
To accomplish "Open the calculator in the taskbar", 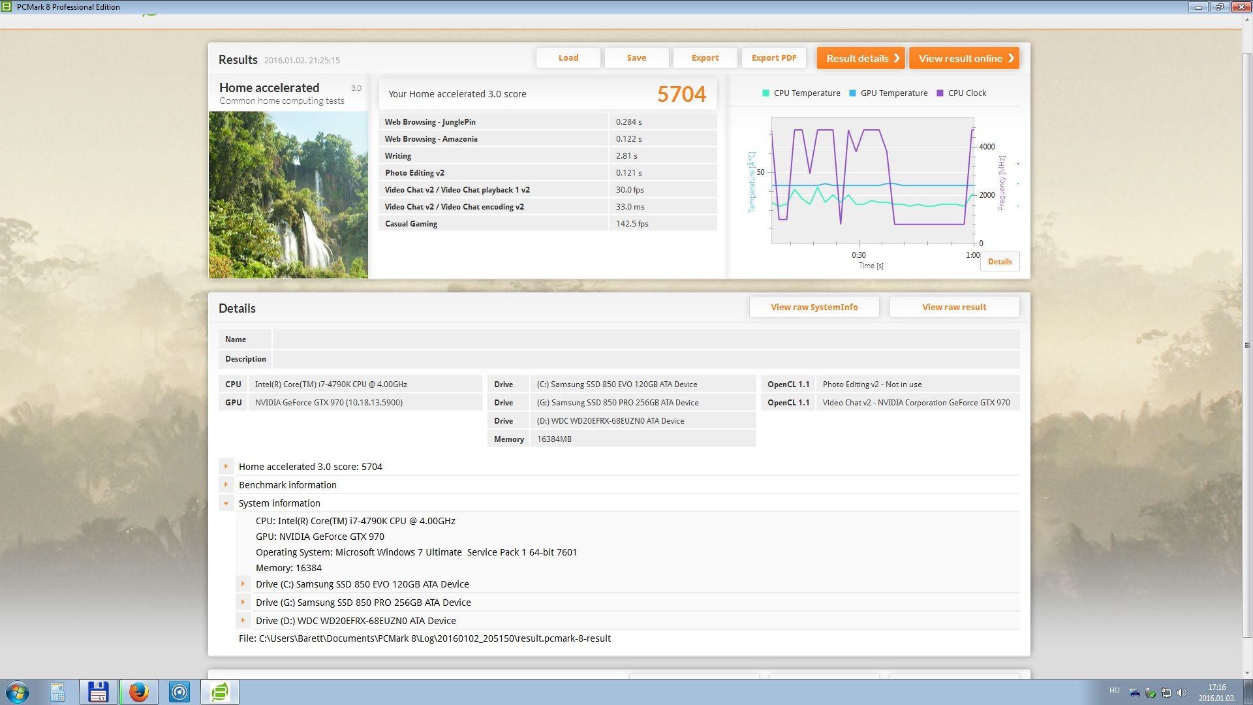I will coord(57,692).
